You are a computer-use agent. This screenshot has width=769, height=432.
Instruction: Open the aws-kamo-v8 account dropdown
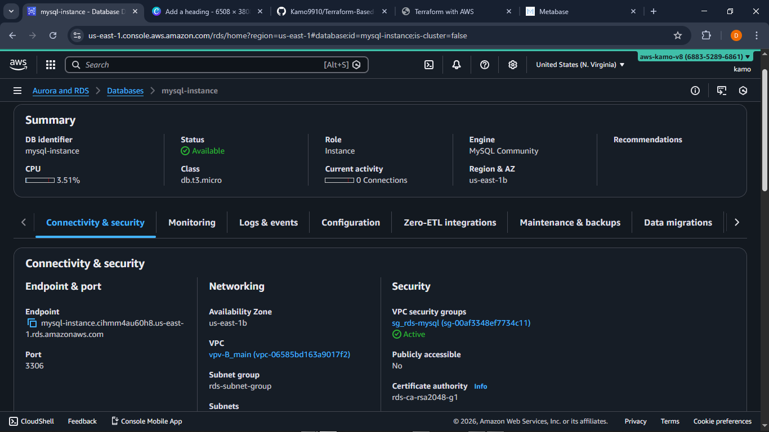pyautogui.click(x=695, y=57)
